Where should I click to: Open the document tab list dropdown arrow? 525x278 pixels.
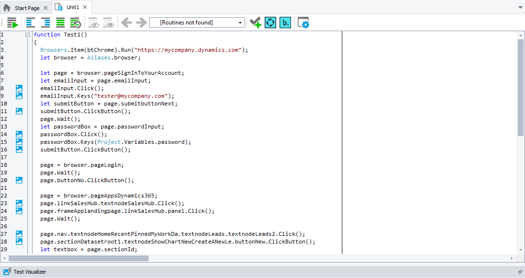tap(520, 8)
